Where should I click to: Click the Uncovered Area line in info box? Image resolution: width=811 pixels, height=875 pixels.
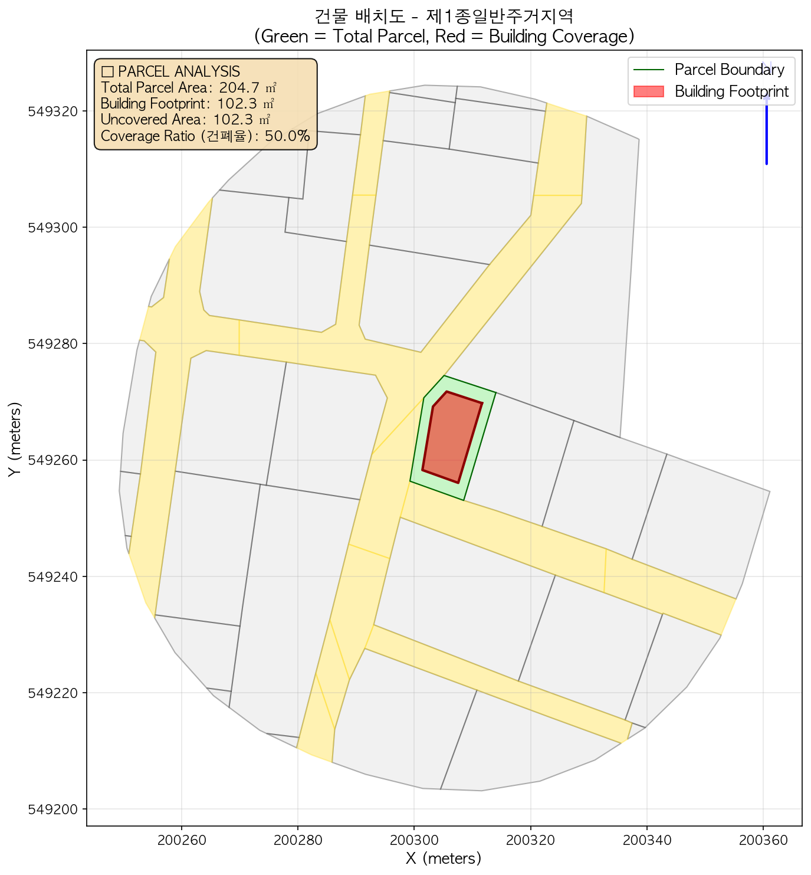185,120
